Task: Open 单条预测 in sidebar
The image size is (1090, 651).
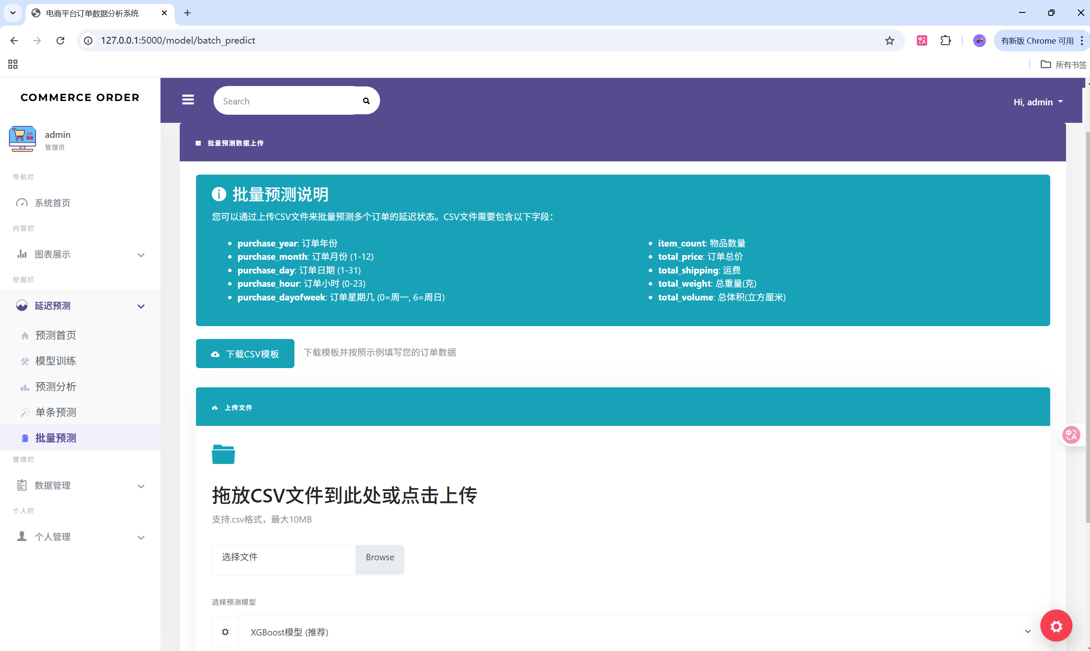Action: click(x=56, y=412)
